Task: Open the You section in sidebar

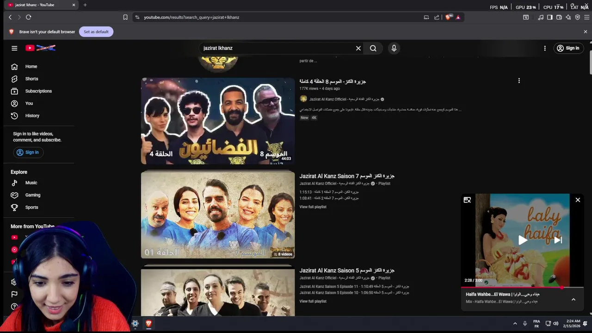Action: (39, 103)
